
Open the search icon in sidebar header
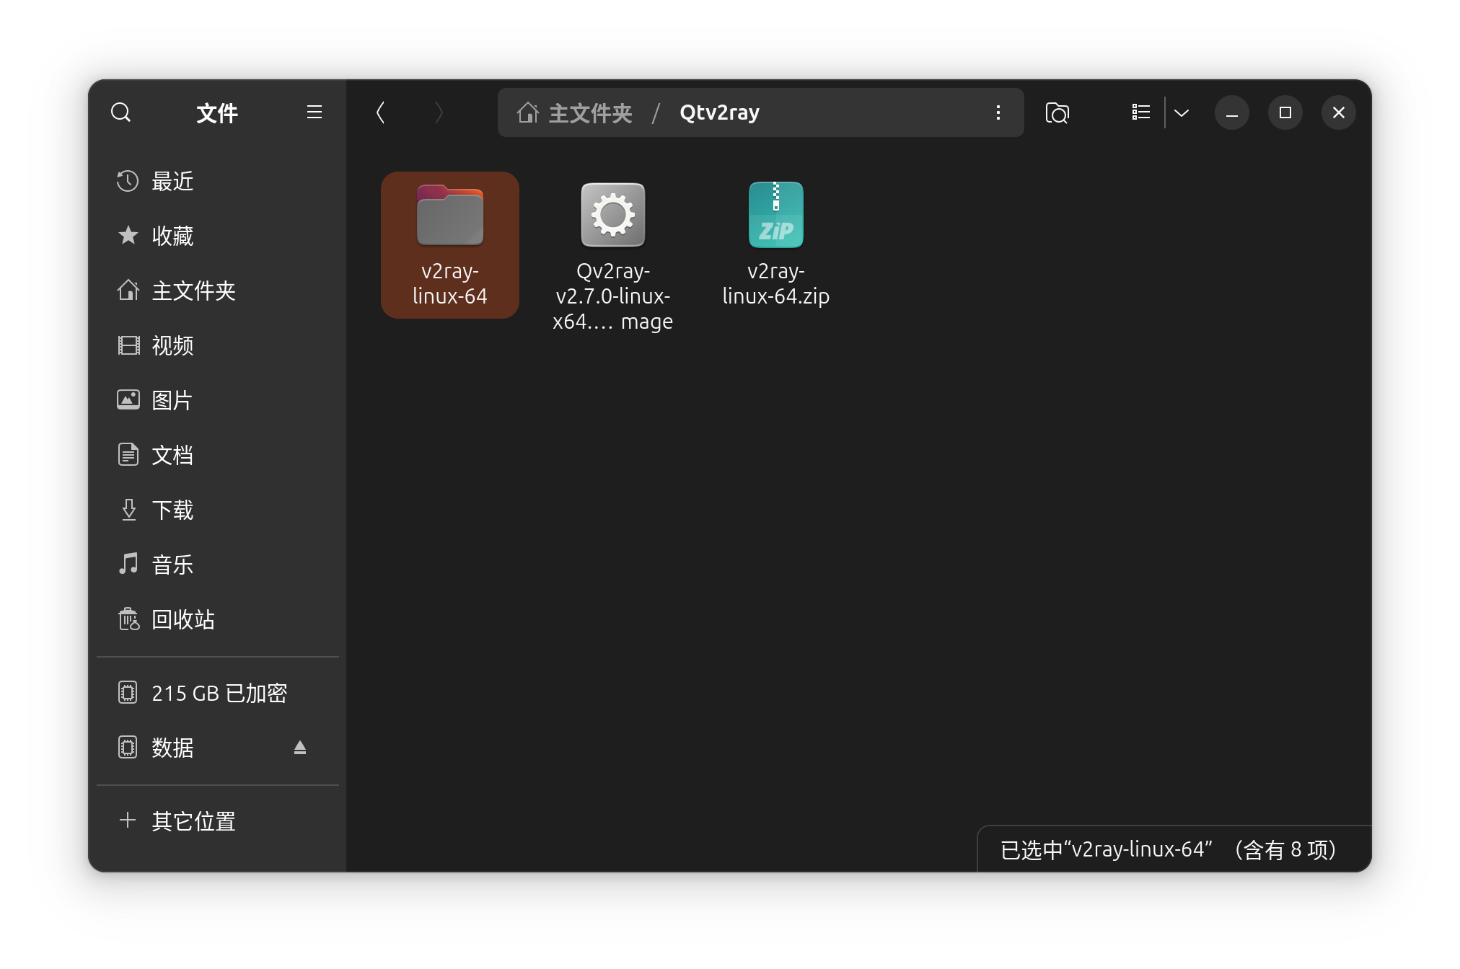tap(120, 112)
